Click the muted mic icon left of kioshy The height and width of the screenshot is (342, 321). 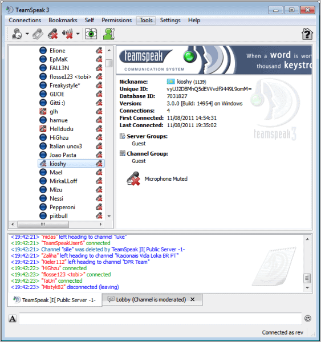click(43, 164)
